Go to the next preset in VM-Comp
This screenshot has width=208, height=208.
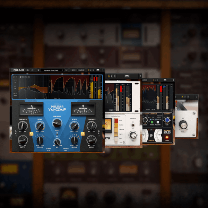pyautogui.click(x=66, y=70)
